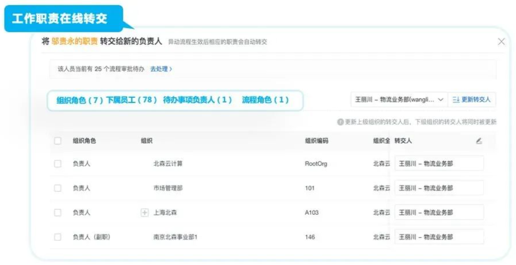Click the info icon before 更新上级组织 hint
This screenshot has height=265, width=516.
tap(340, 122)
